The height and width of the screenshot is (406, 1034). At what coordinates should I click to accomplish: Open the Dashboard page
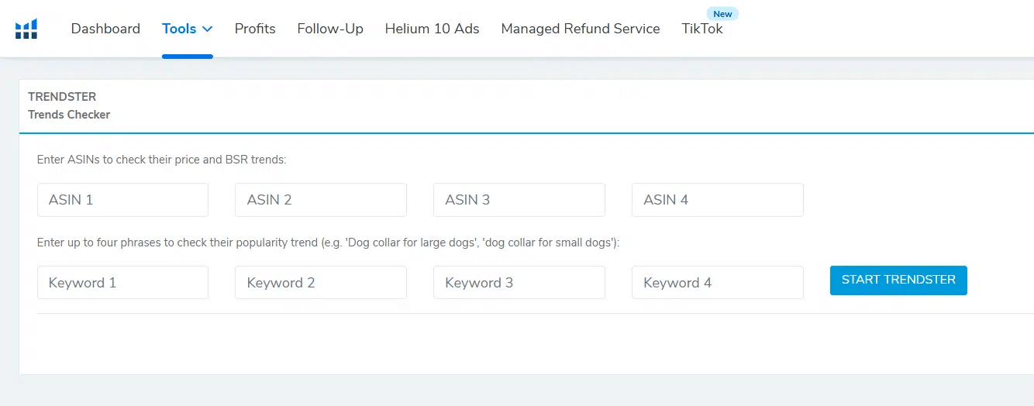point(105,29)
